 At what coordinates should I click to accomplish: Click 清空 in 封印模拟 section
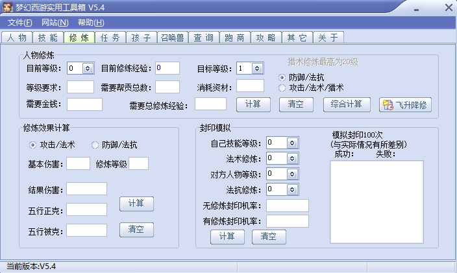click(x=269, y=237)
